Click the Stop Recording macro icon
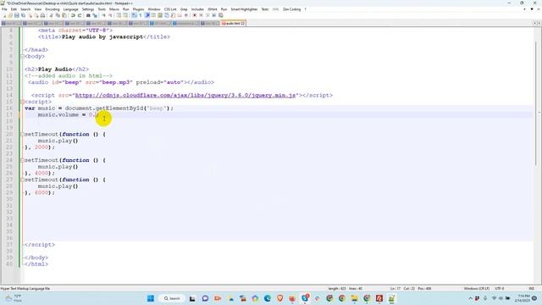Image resolution: width=542 pixels, height=305 pixels. 202,15
